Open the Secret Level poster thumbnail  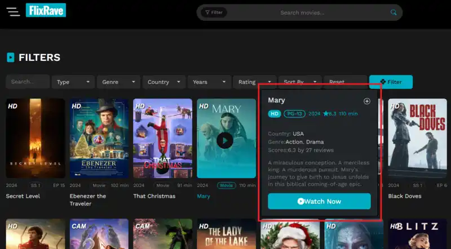coord(36,139)
